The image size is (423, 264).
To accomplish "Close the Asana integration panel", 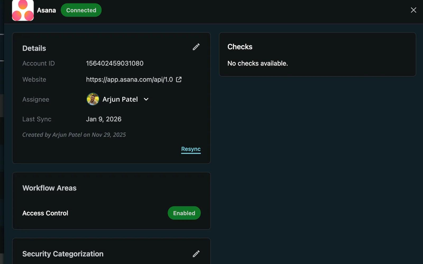I will [413, 10].
